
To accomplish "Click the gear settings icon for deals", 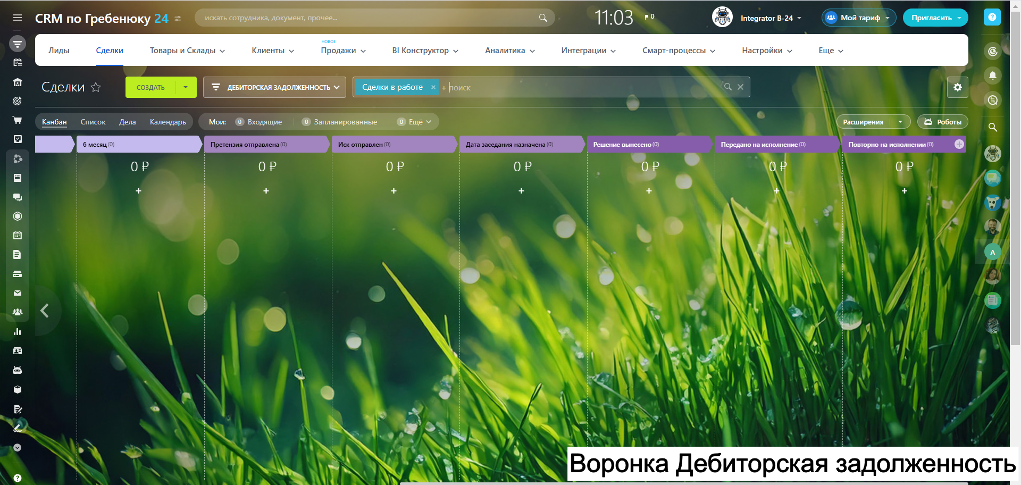I will click(x=957, y=87).
